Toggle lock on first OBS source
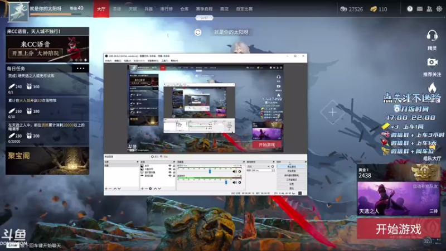This screenshot has height=251, width=446. pyautogui.click(x=174, y=166)
